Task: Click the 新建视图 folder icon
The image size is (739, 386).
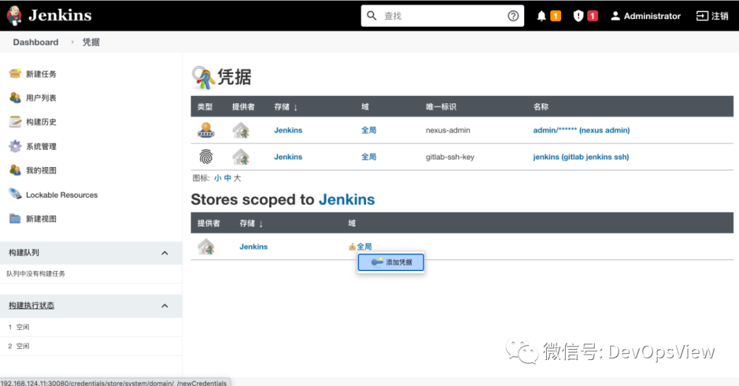Action: pos(15,219)
